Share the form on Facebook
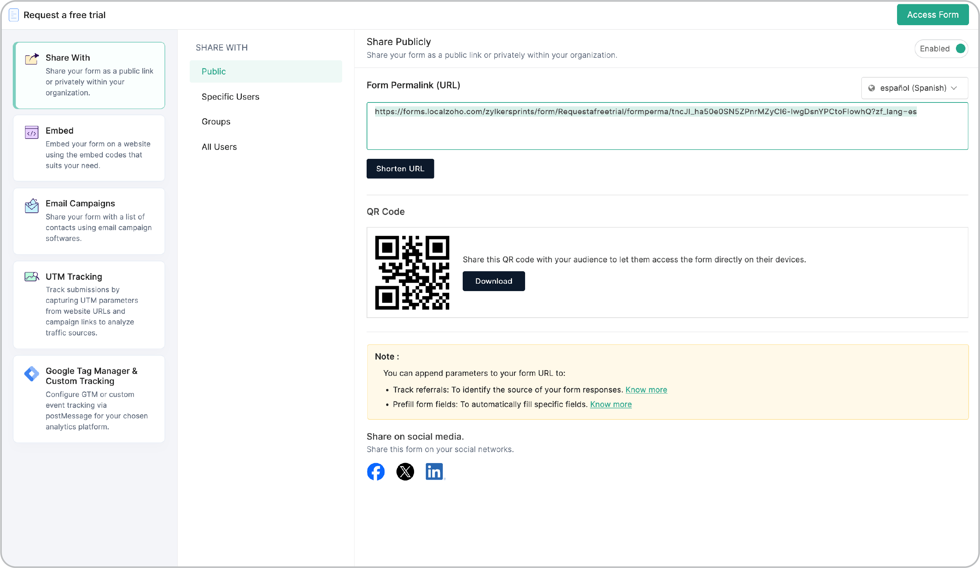This screenshot has height=568, width=980. pos(376,472)
